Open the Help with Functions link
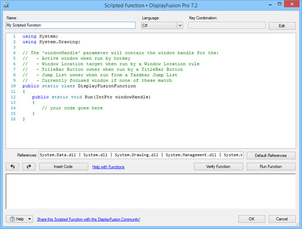 [108, 167]
